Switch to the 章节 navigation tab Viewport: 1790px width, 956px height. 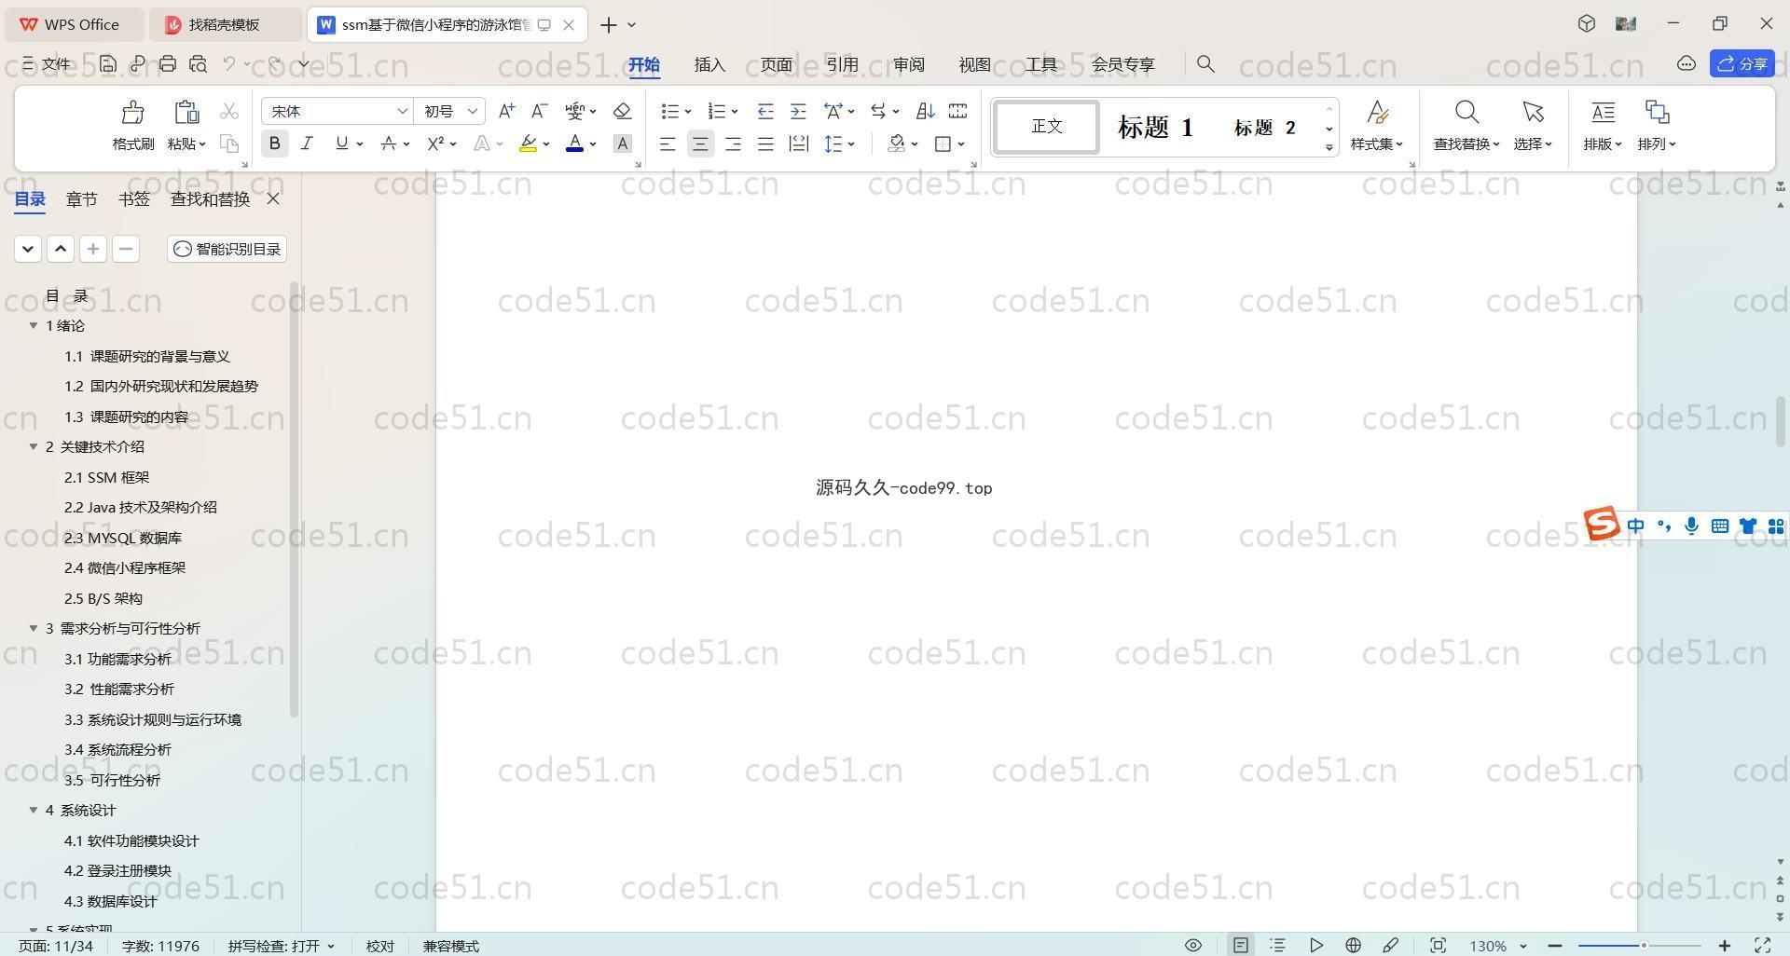[x=81, y=199]
